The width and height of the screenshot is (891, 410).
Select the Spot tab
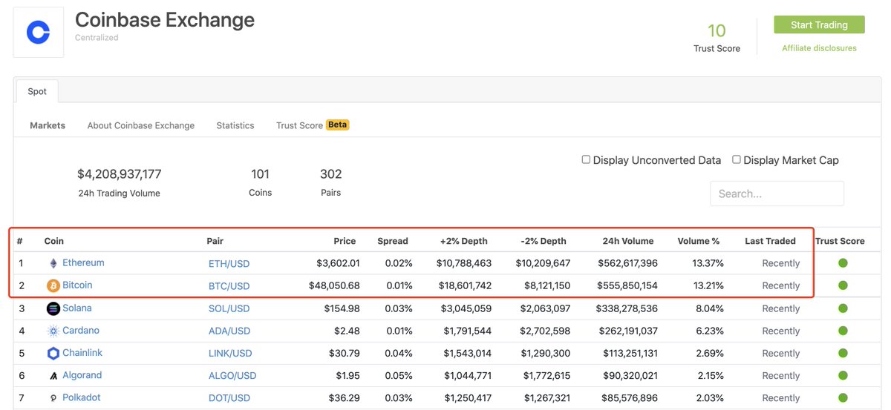coord(37,91)
